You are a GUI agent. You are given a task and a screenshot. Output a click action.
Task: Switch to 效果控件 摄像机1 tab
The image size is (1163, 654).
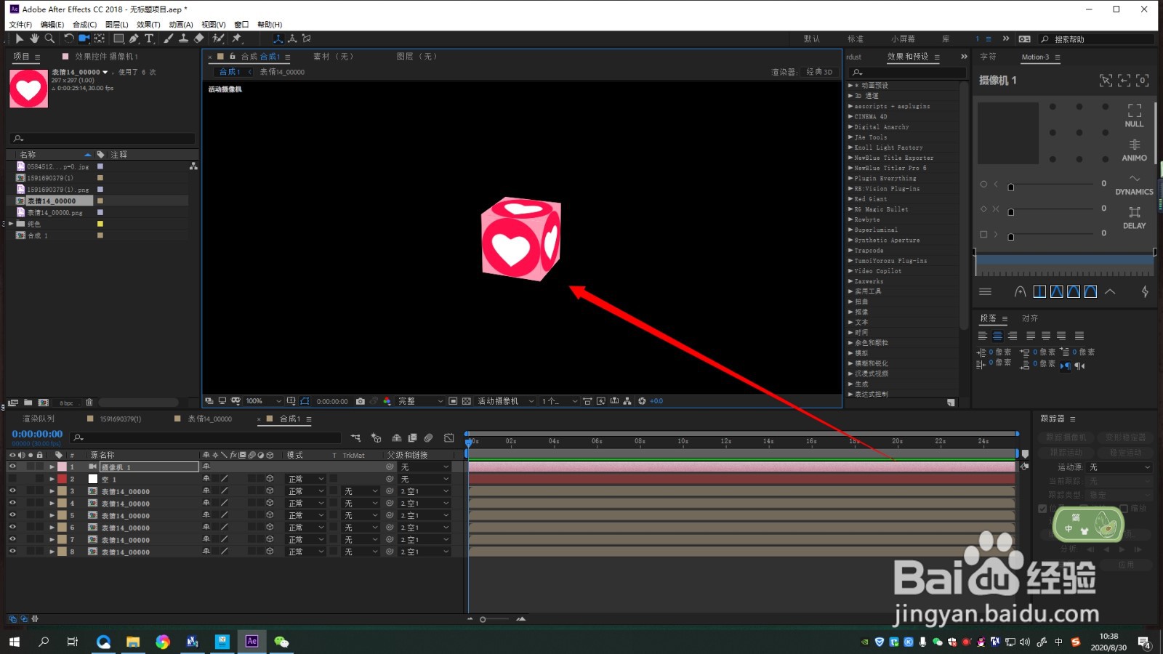pos(106,56)
